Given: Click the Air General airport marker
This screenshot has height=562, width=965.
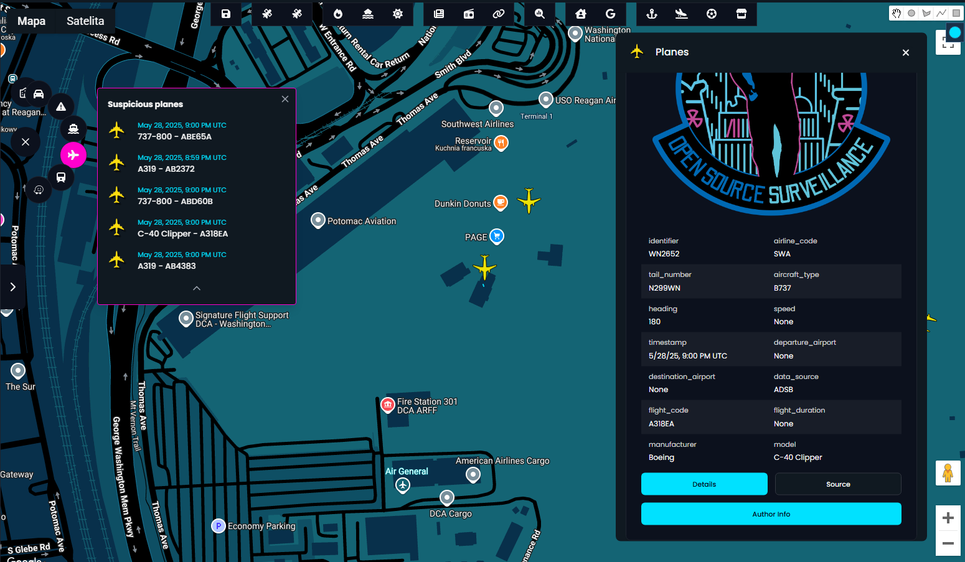Looking at the screenshot, I should pos(403,485).
